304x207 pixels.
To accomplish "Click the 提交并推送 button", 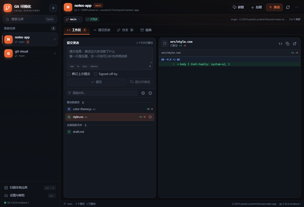I will (140, 82).
